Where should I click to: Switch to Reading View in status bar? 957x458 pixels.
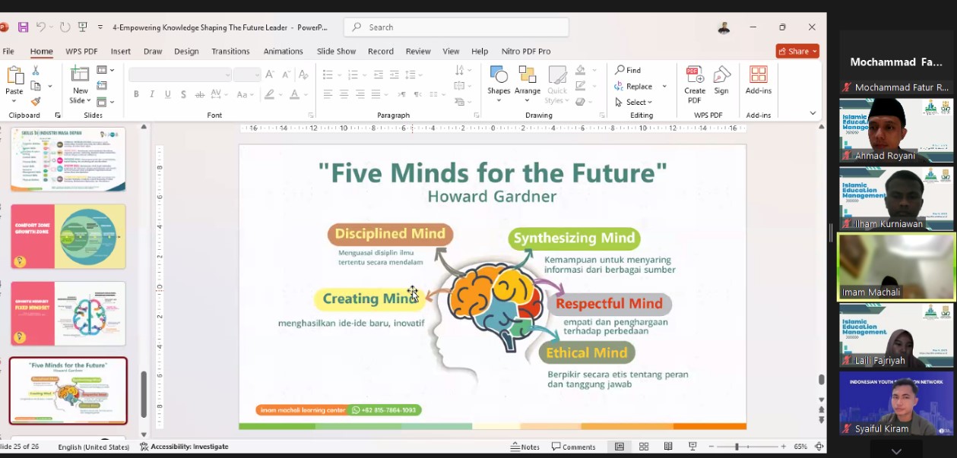click(668, 447)
